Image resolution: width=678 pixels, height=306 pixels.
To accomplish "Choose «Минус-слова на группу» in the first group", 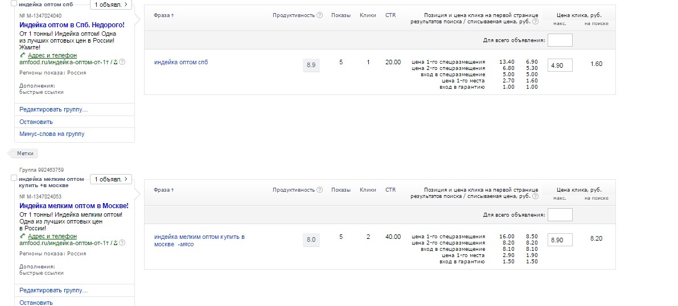I will pos(52,134).
